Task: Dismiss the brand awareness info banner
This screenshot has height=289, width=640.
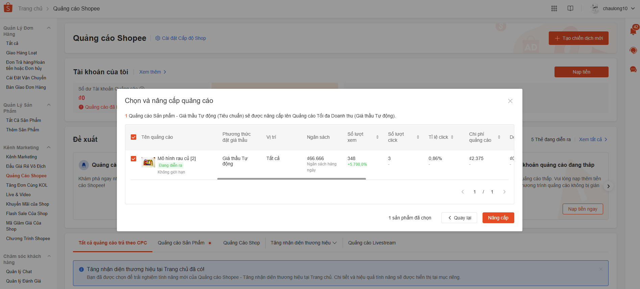Action: (x=601, y=269)
